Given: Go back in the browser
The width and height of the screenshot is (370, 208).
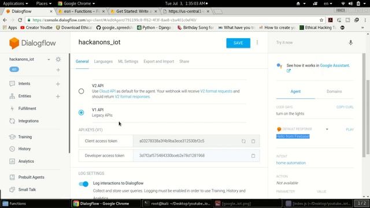Looking at the screenshot, I should [x=5, y=20].
